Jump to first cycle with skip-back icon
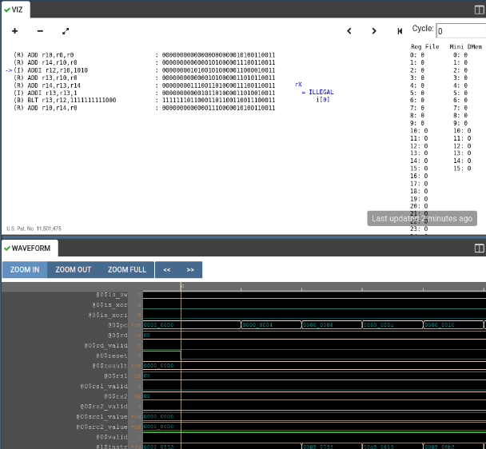The image size is (486, 449). click(400, 31)
